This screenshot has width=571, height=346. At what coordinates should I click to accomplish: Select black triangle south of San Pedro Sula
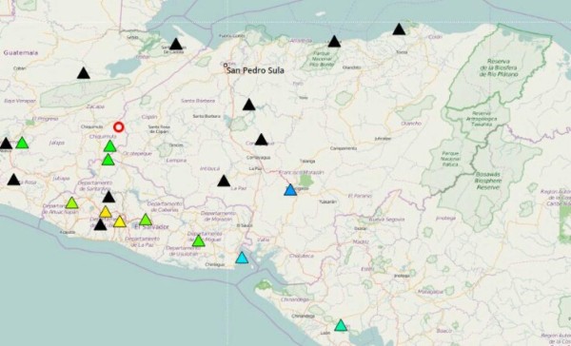[249, 105]
